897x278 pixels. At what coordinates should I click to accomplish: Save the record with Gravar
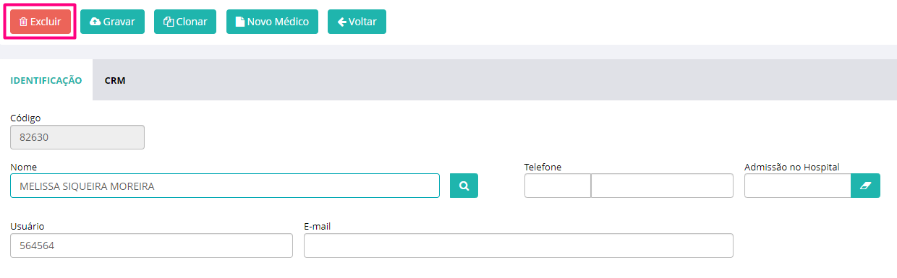[x=112, y=22]
